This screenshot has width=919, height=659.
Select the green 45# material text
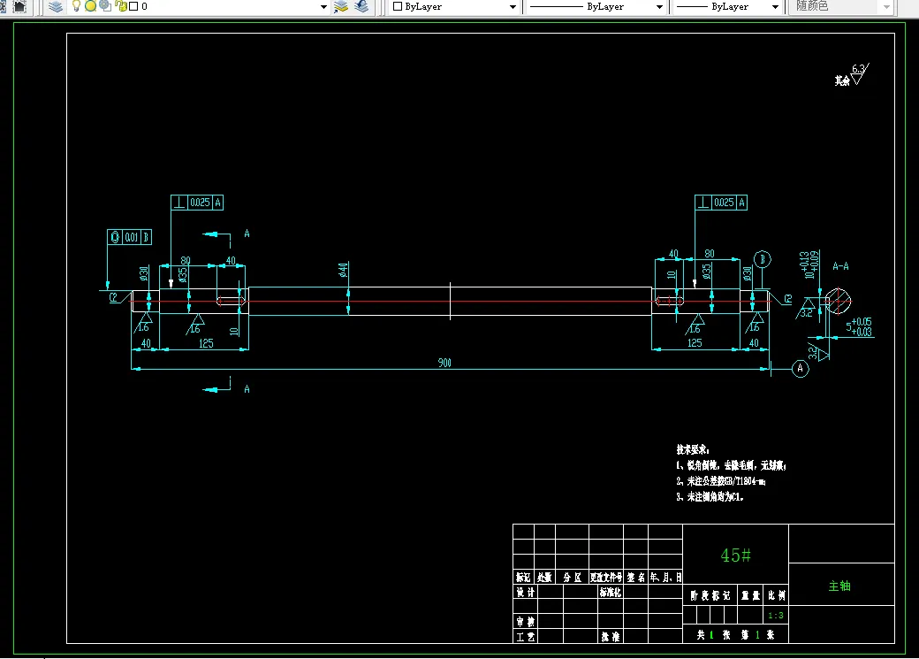click(x=735, y=556)
